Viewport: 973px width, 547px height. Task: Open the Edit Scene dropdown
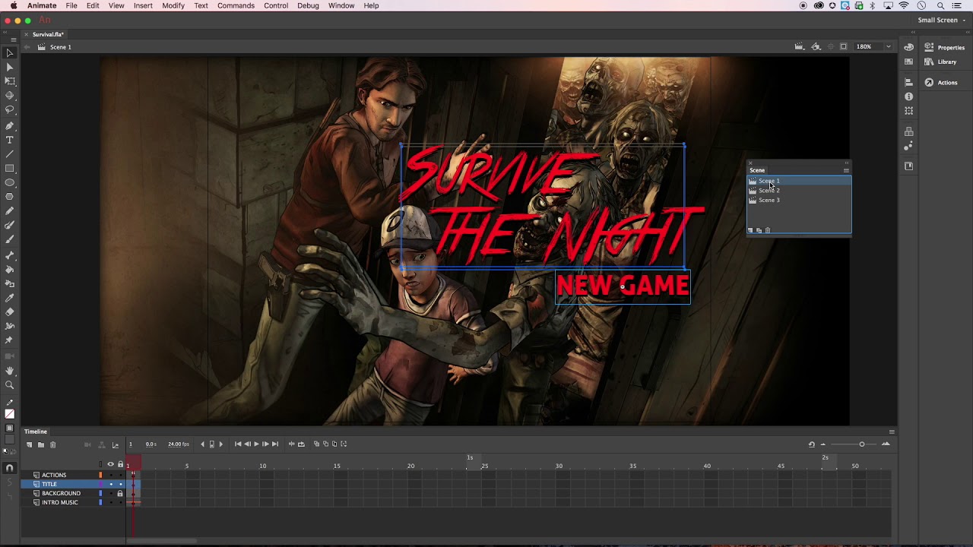click(x=800, y=47)
